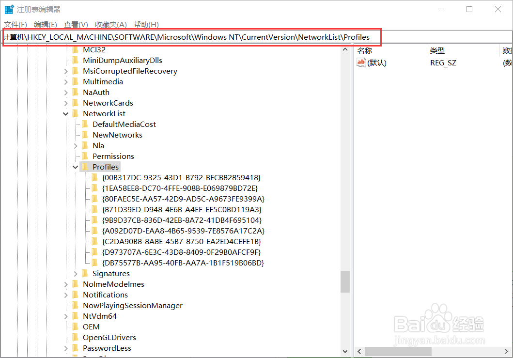Collapse the NetworkList key
This screenshot has height=358, width=513.
[x=66, y=114]
